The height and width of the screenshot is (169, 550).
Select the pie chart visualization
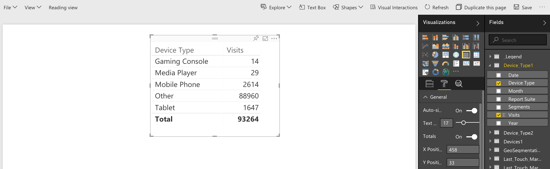pyautogui.click(x=435, y=55)
